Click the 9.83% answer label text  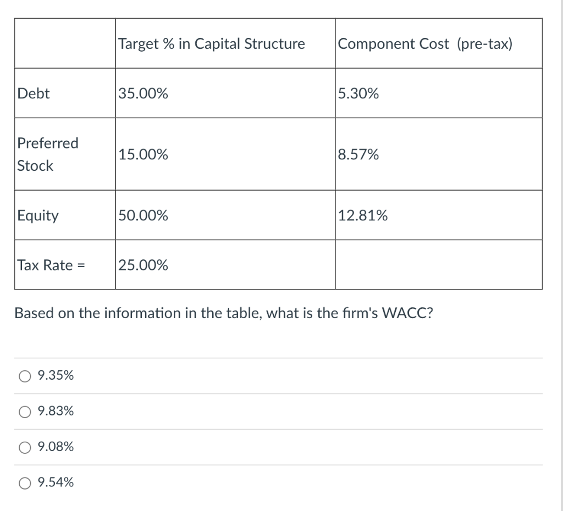(x=54, y=410)
